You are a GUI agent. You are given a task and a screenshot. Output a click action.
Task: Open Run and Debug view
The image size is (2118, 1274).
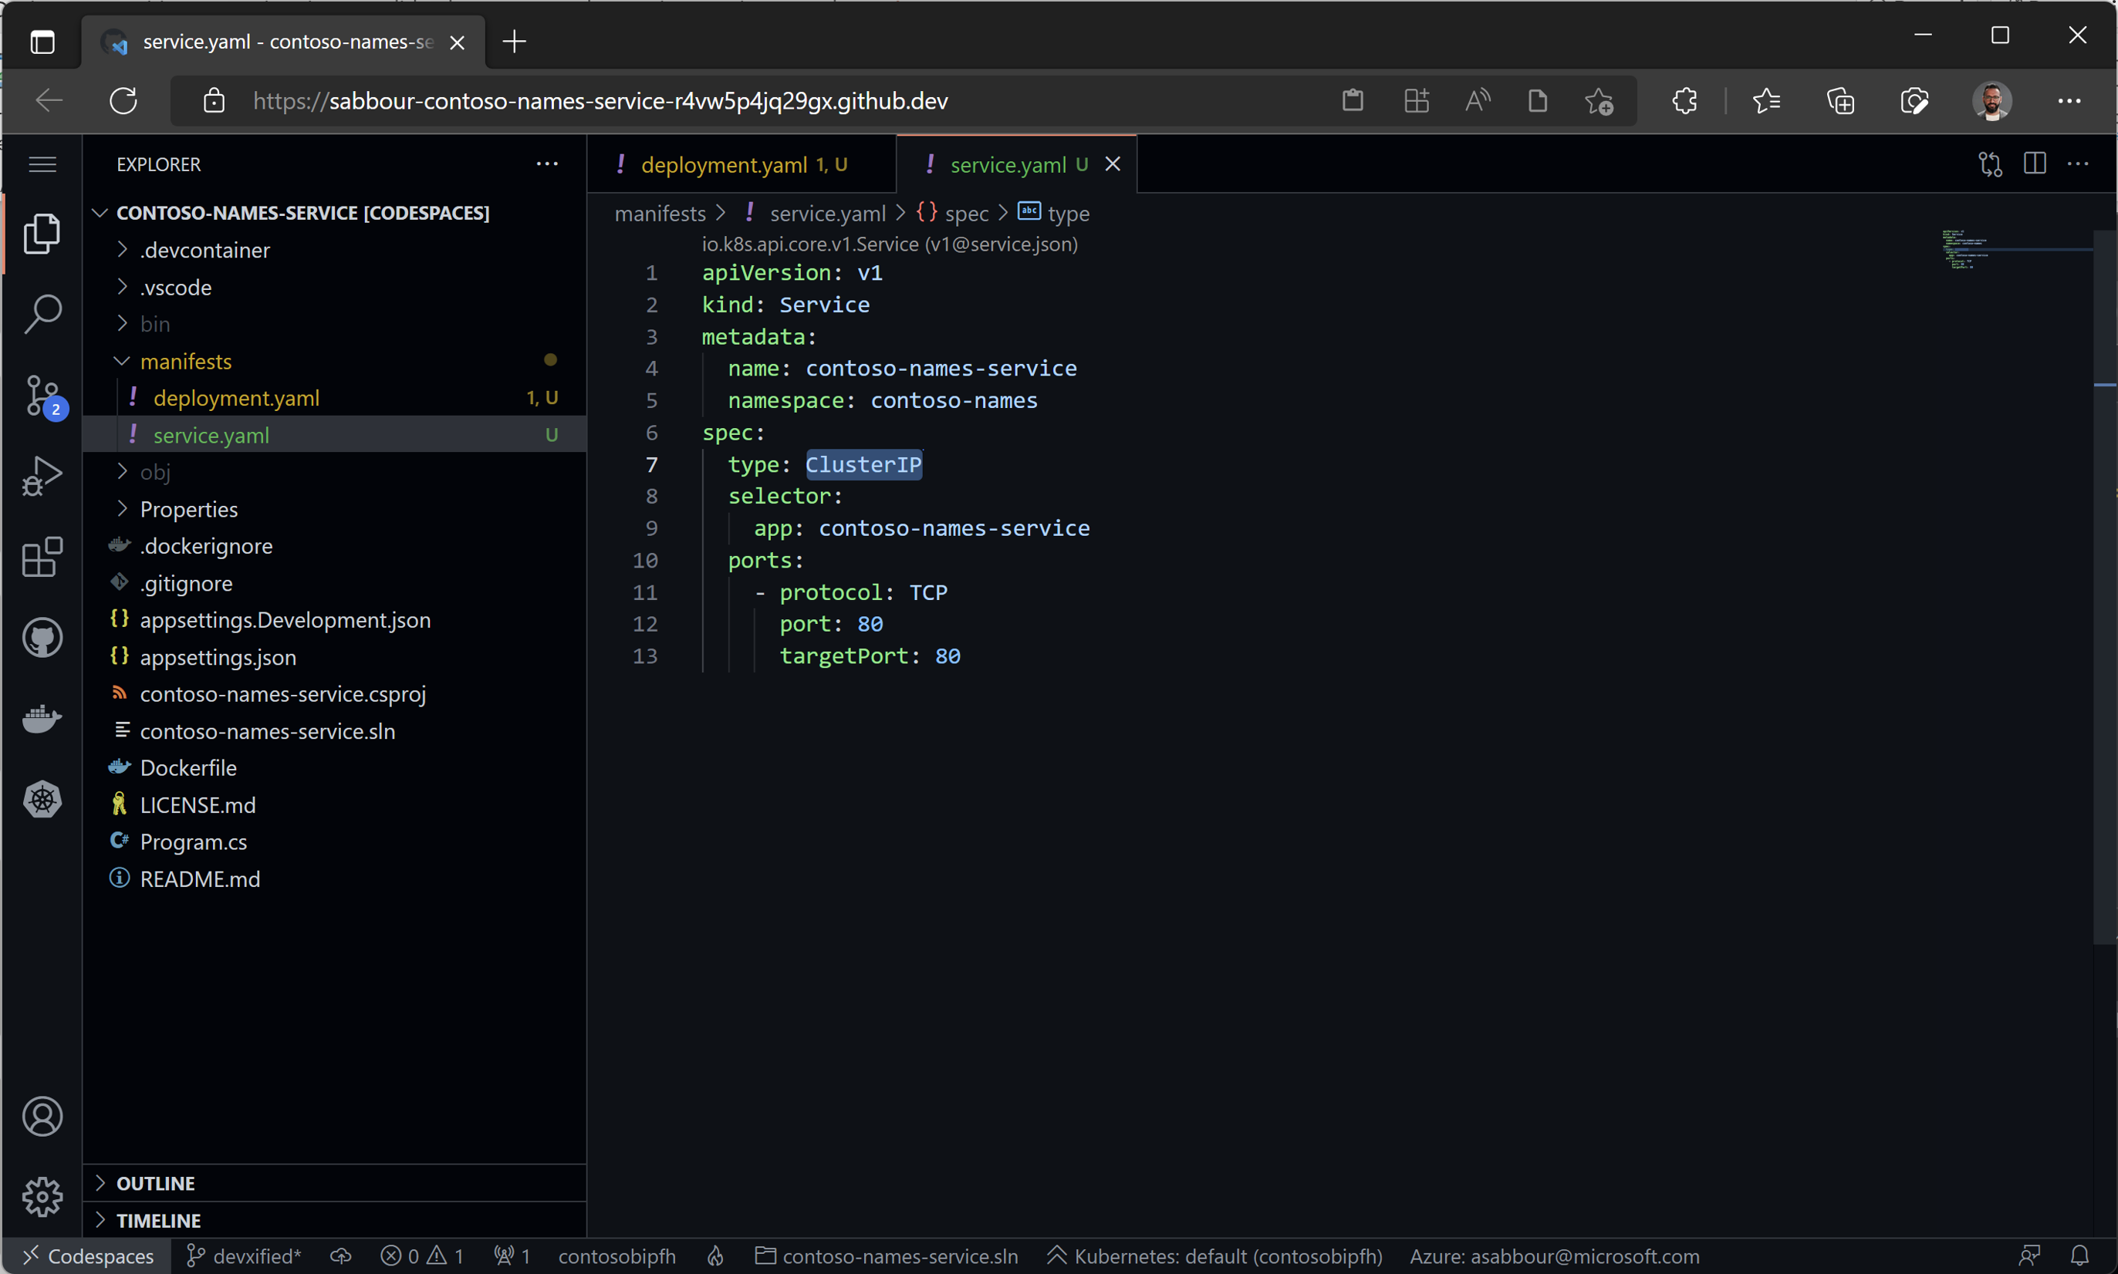coord(42,476)
